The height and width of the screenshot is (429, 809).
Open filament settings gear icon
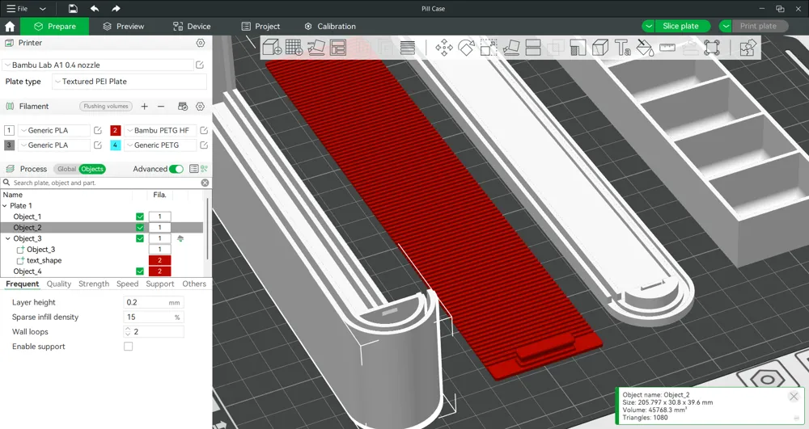pos(200,106)
